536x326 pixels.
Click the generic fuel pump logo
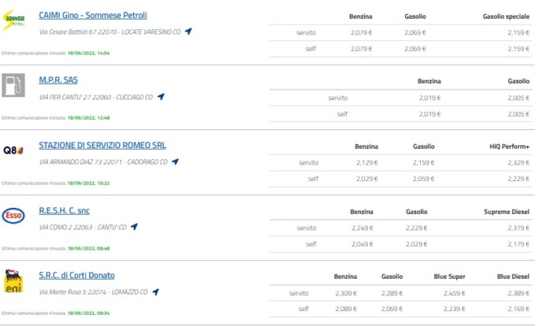click(x=13, y=85)
